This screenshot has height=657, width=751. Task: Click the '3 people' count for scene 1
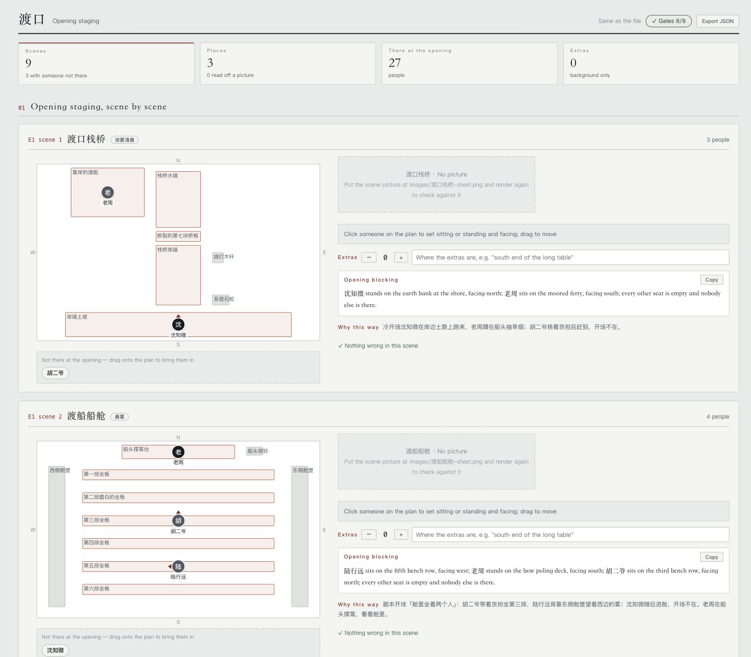click(x=718, y=140)
